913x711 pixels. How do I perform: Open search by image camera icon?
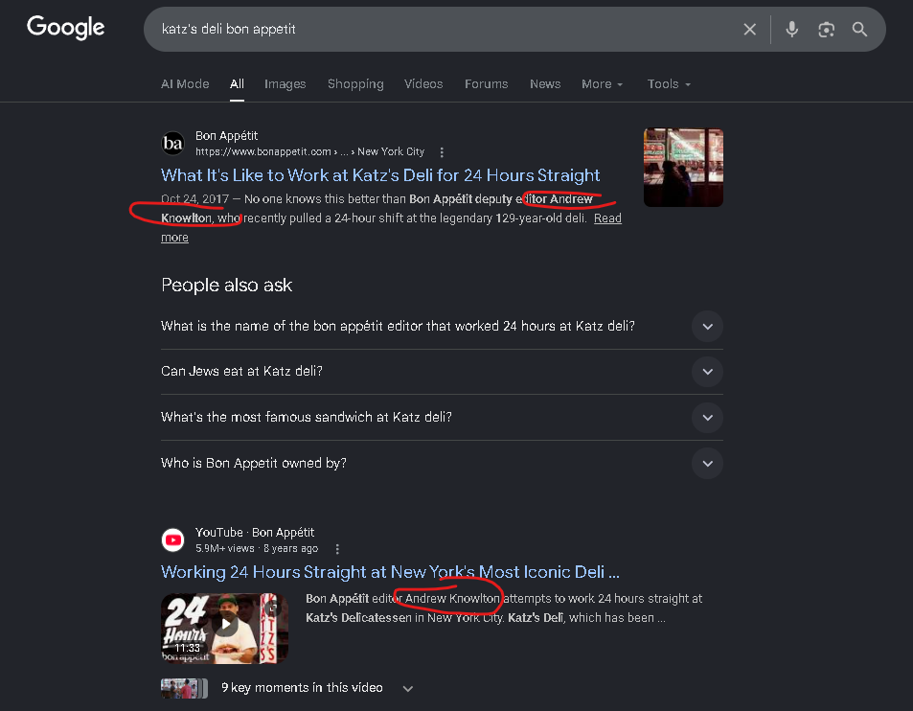[x=826, y=29]
